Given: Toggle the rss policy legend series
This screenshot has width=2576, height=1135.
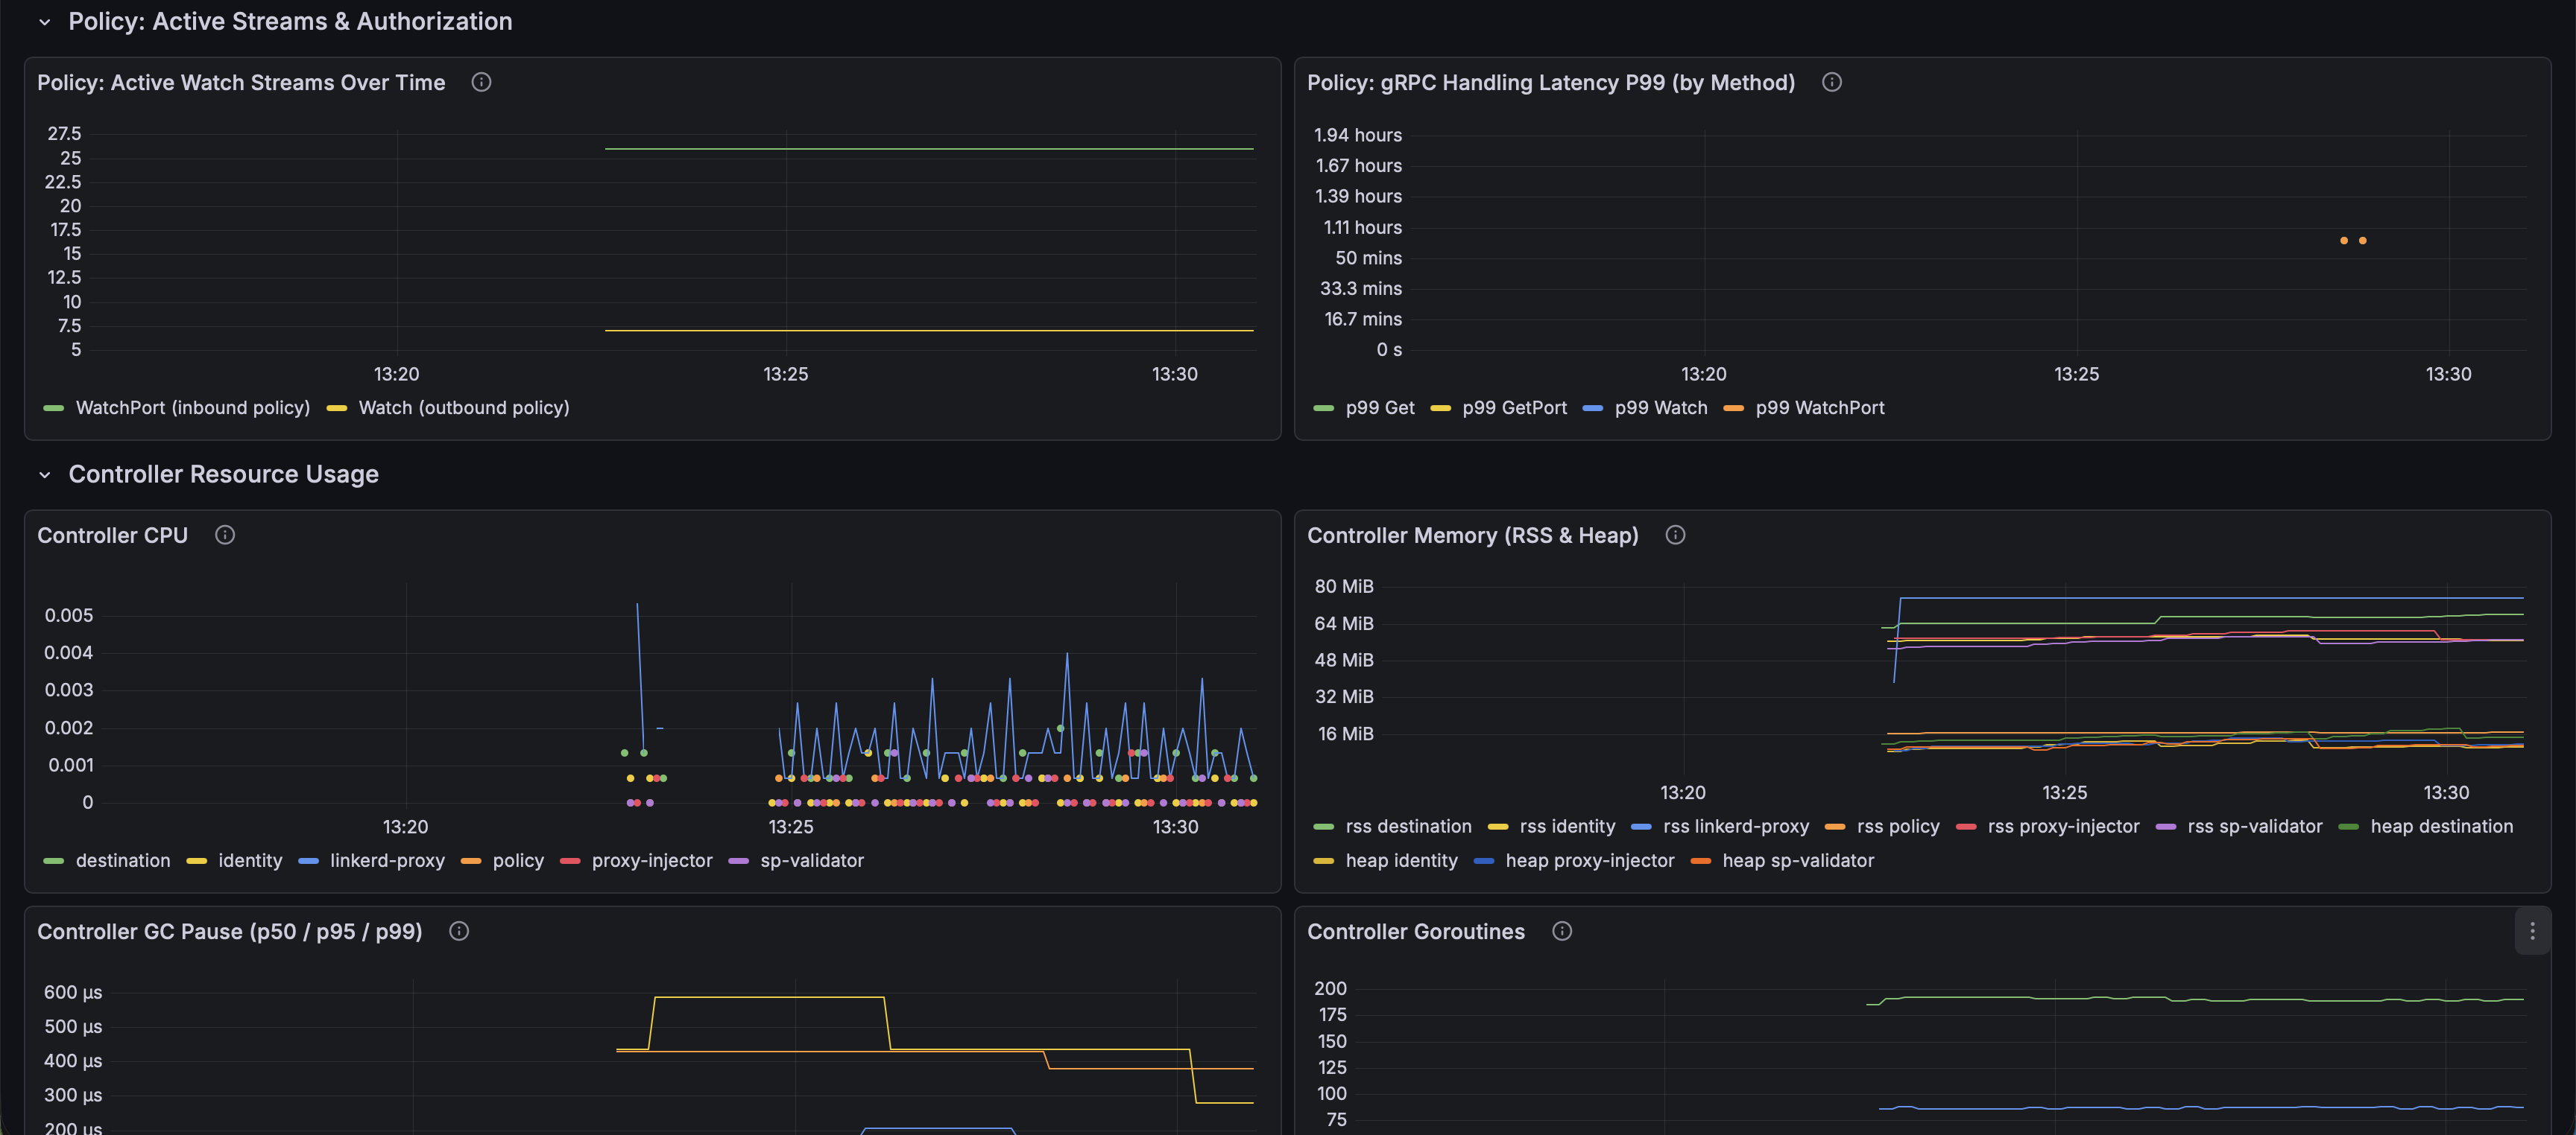Looking at the screenshot, I should point(1898,826).
